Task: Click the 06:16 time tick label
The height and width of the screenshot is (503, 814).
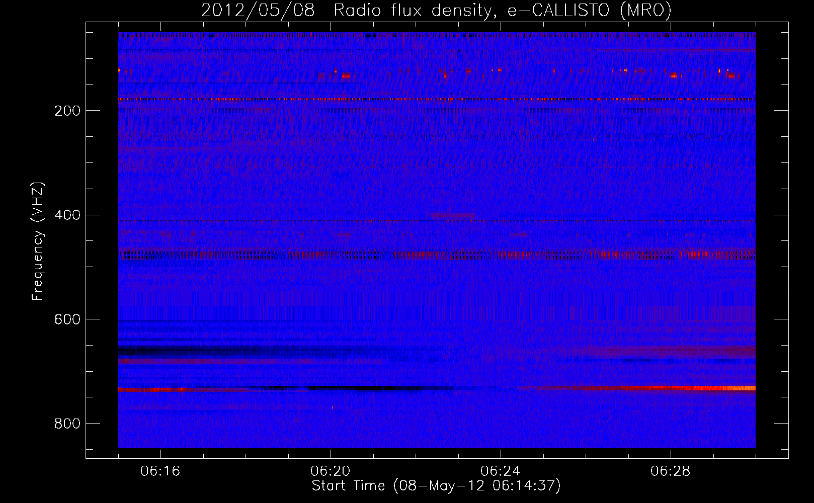Action: 160,471
